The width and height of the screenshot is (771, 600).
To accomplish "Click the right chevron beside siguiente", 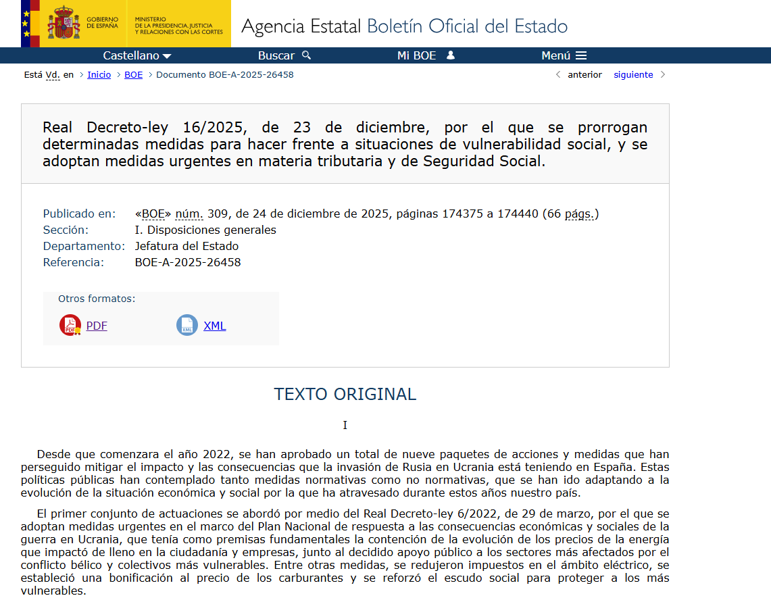I will 663,74.
